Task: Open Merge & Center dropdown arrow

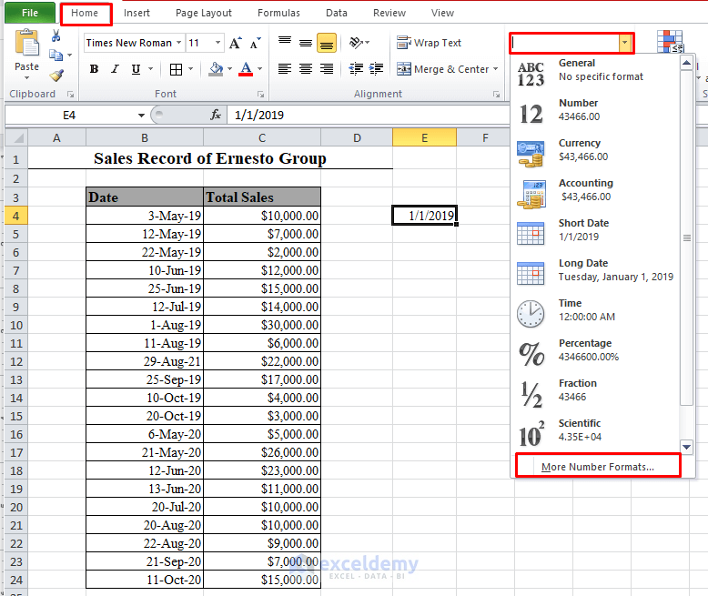Action: pyautogui.click(x=495, y=69)
